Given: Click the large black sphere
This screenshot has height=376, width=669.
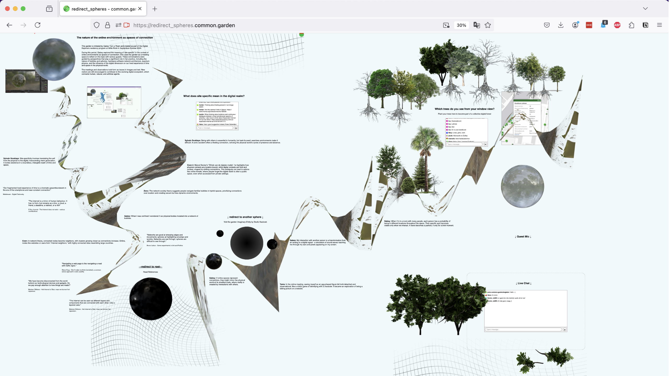Looking at the screenshot, I should pyautogui.click(x=151, y=299).
